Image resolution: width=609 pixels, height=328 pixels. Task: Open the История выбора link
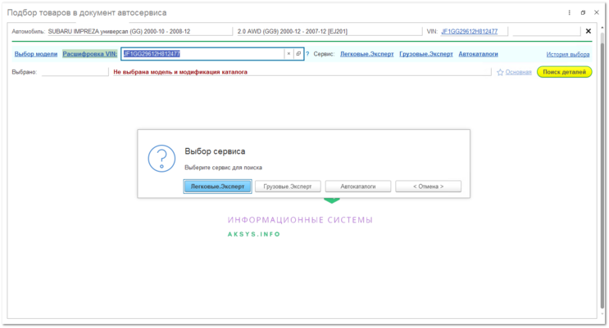pyautogui.click(x=568, y=54)
